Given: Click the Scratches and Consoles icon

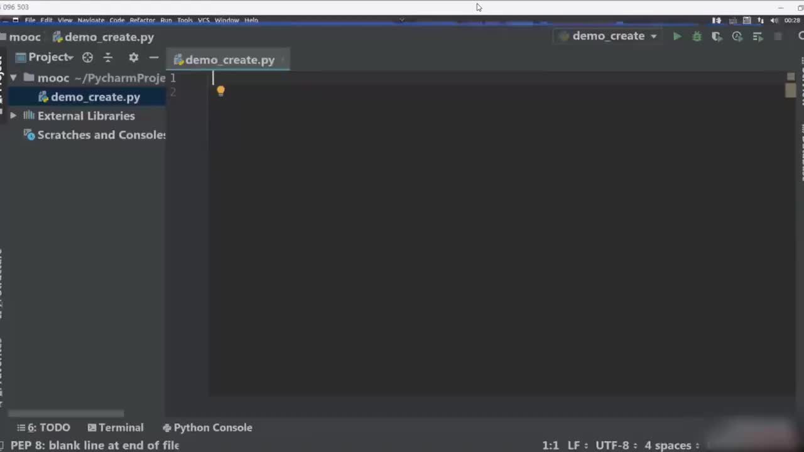Looking at the screenshot, I should click(x=29, y=134).
